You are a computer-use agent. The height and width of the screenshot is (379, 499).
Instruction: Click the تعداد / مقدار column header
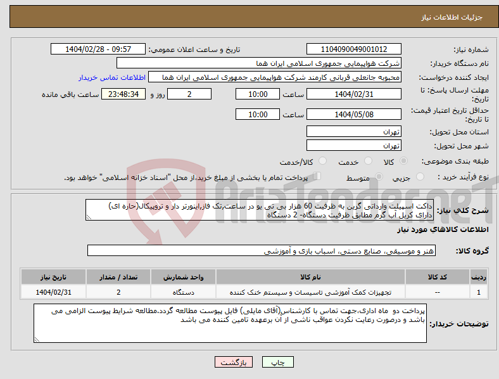coord(118,277)
